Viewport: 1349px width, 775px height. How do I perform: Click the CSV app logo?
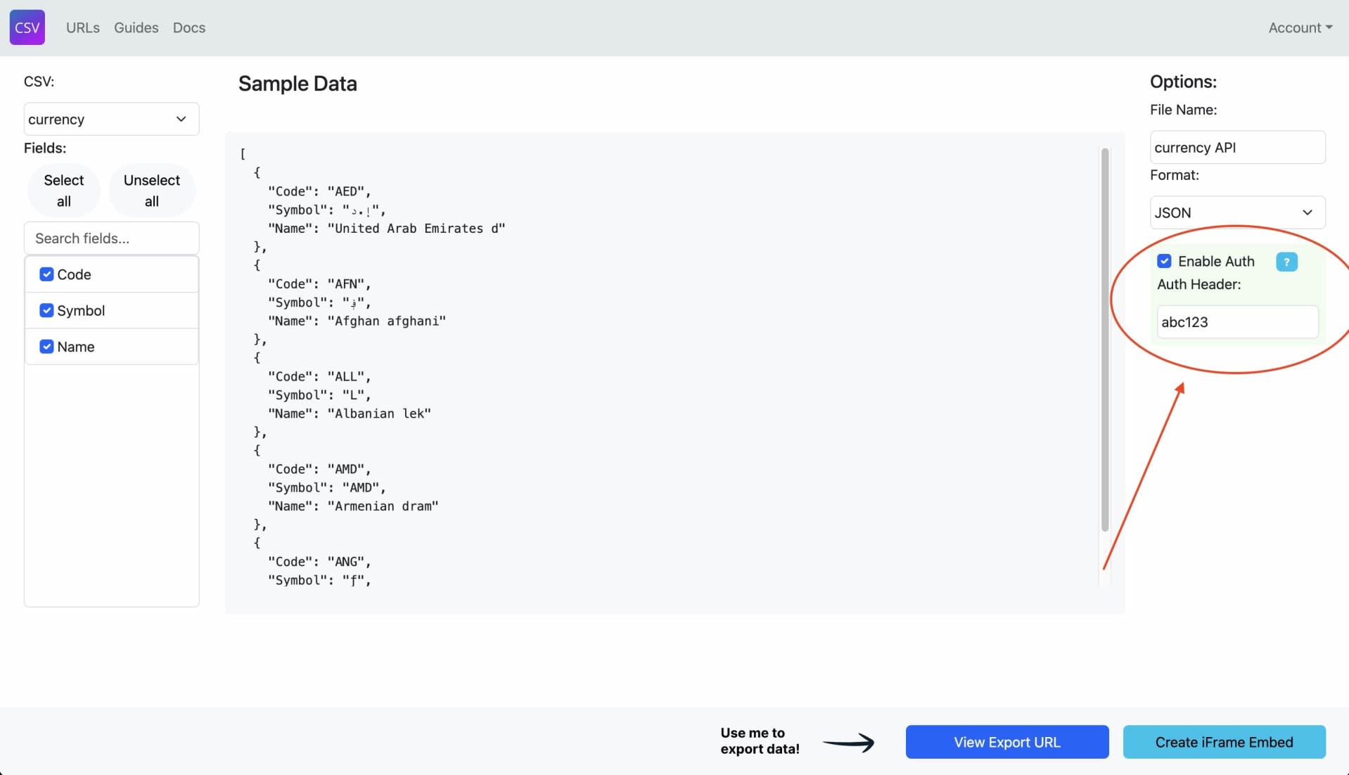pyautogui.click(x=27, y=27)
